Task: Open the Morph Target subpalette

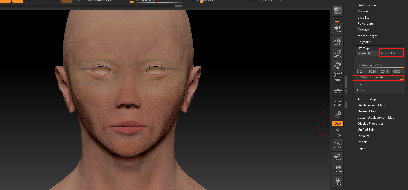Action: pyautogui.click(x=367, y=36)
